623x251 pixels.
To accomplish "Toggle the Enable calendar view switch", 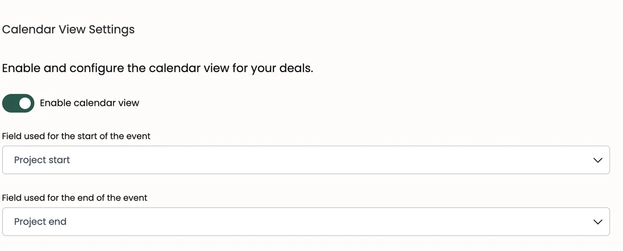I will tap(18, 103).
